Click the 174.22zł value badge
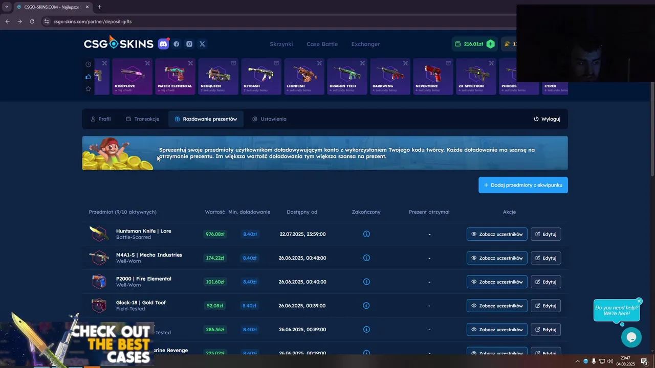The width and height of the screenshot is (655, 368). click(x=215, y=258)
